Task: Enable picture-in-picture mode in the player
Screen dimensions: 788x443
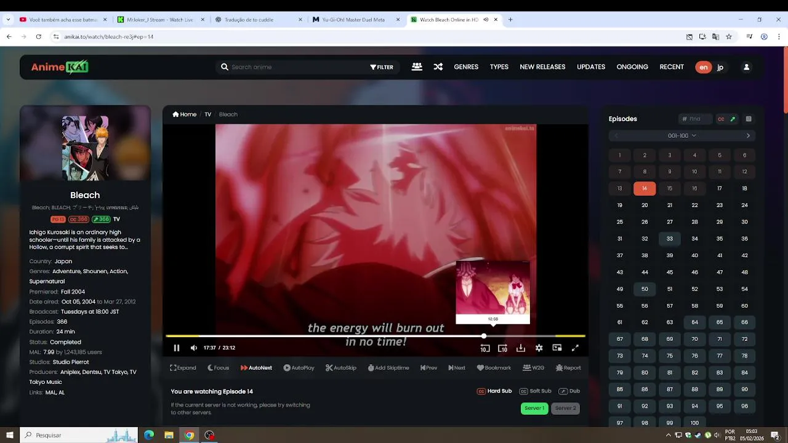Action: click(557, 348)
